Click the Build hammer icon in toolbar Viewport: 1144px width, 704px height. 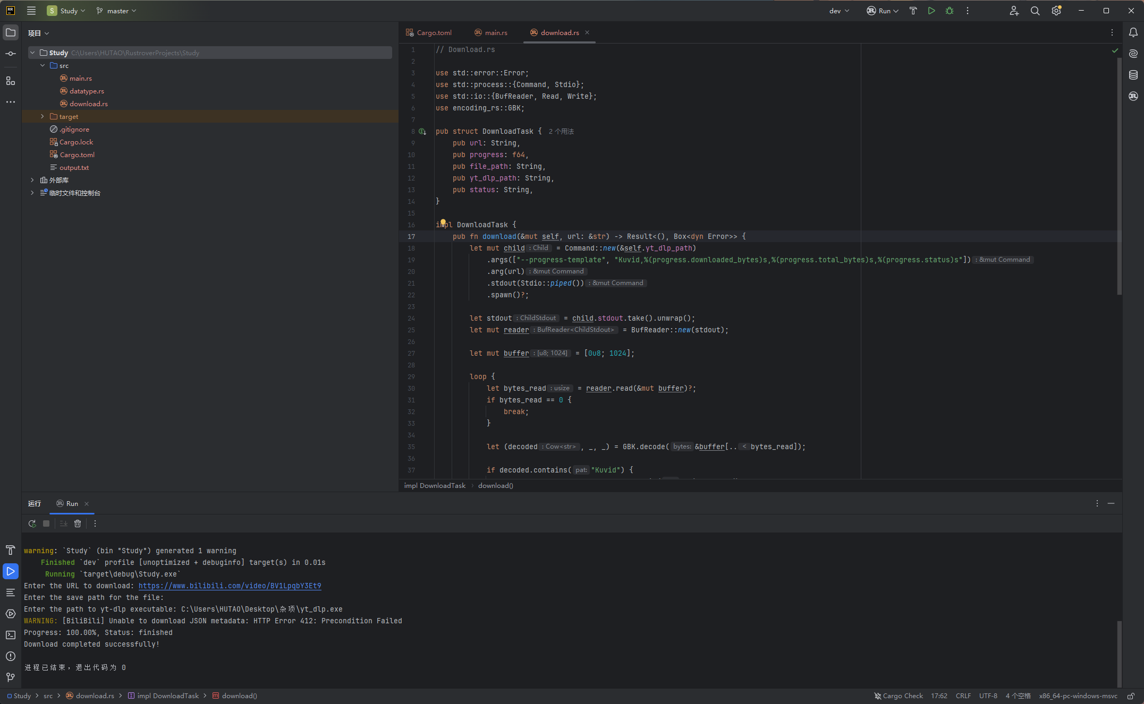913,11
